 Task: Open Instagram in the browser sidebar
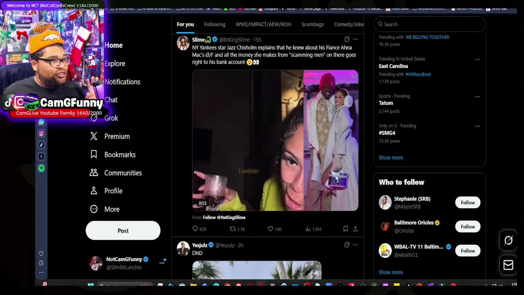pos(41,134)
